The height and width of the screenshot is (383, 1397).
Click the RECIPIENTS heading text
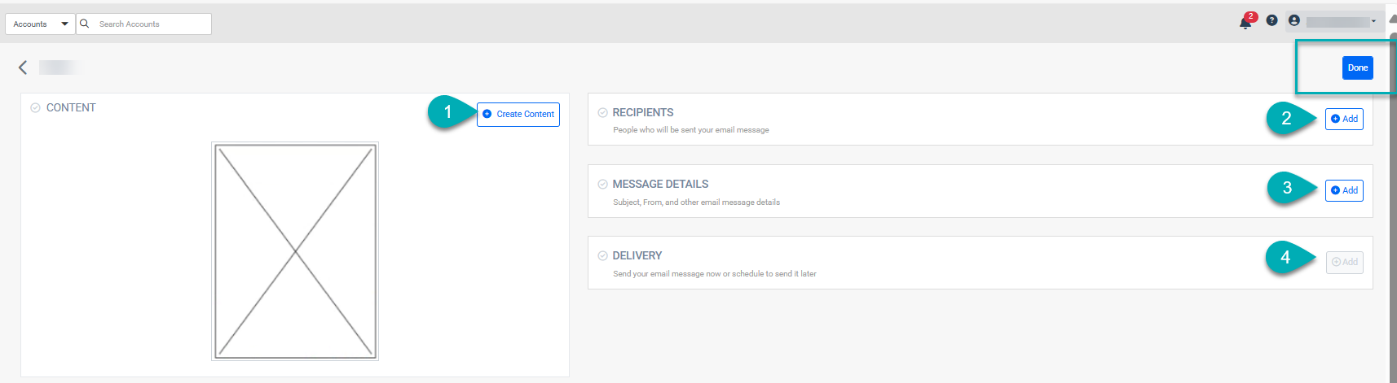point(643,112)
